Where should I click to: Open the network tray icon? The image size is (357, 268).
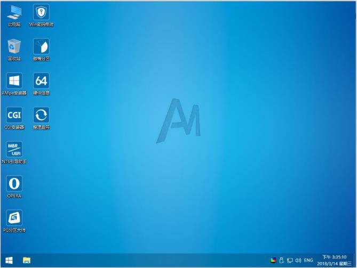coord(290,261)
